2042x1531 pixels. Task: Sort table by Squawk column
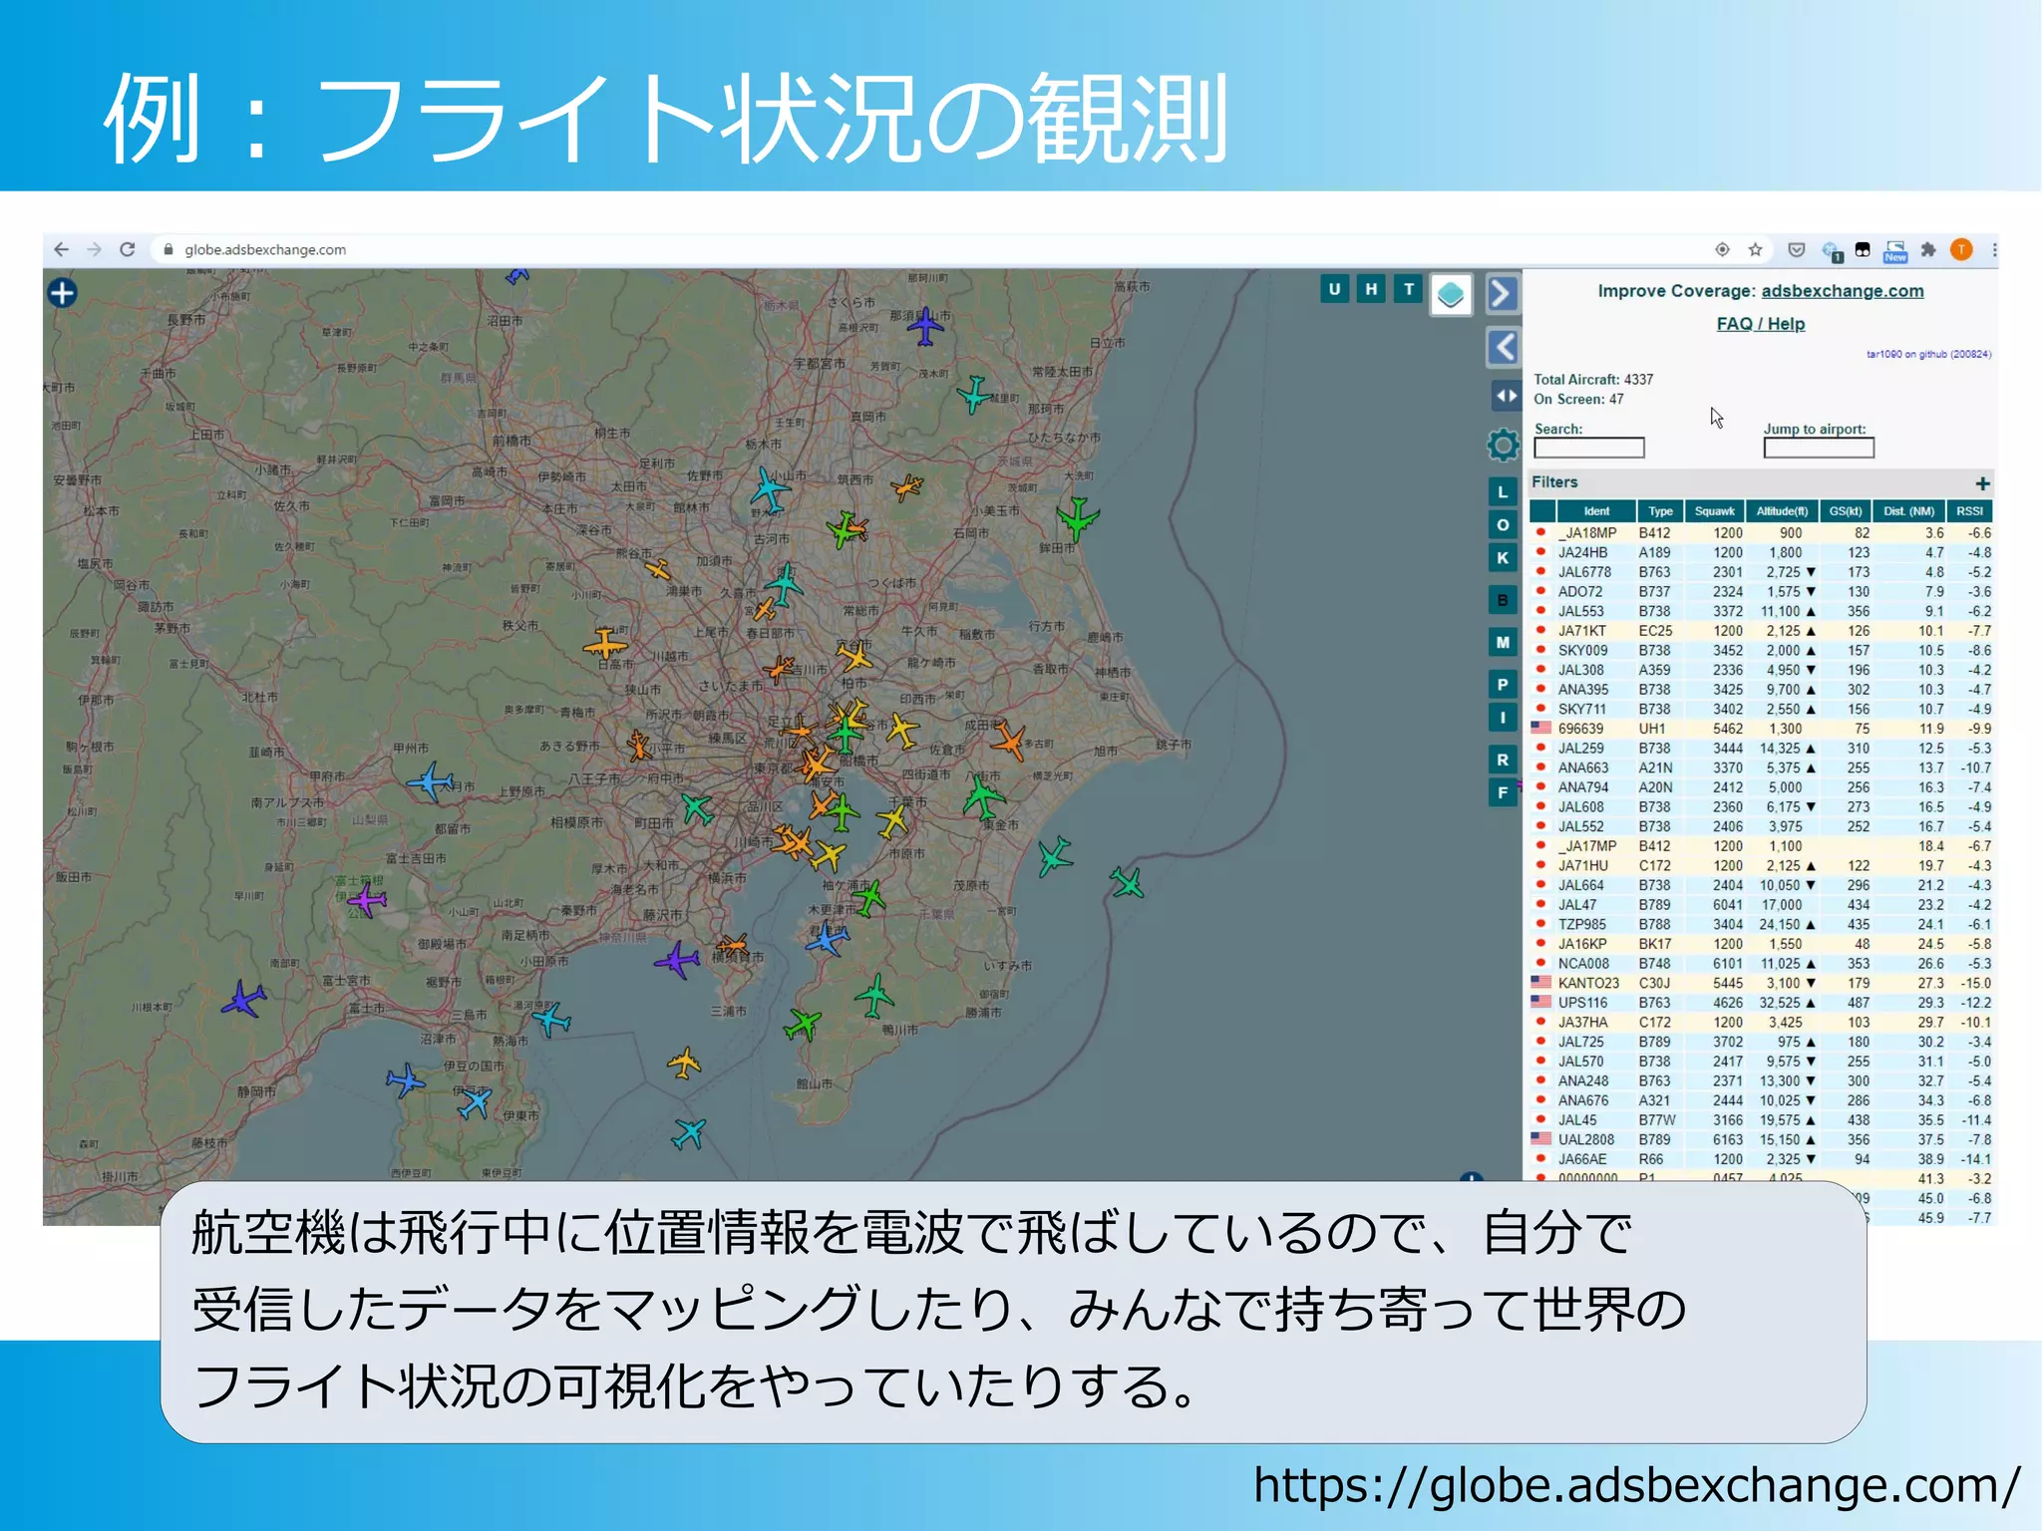1715,511
